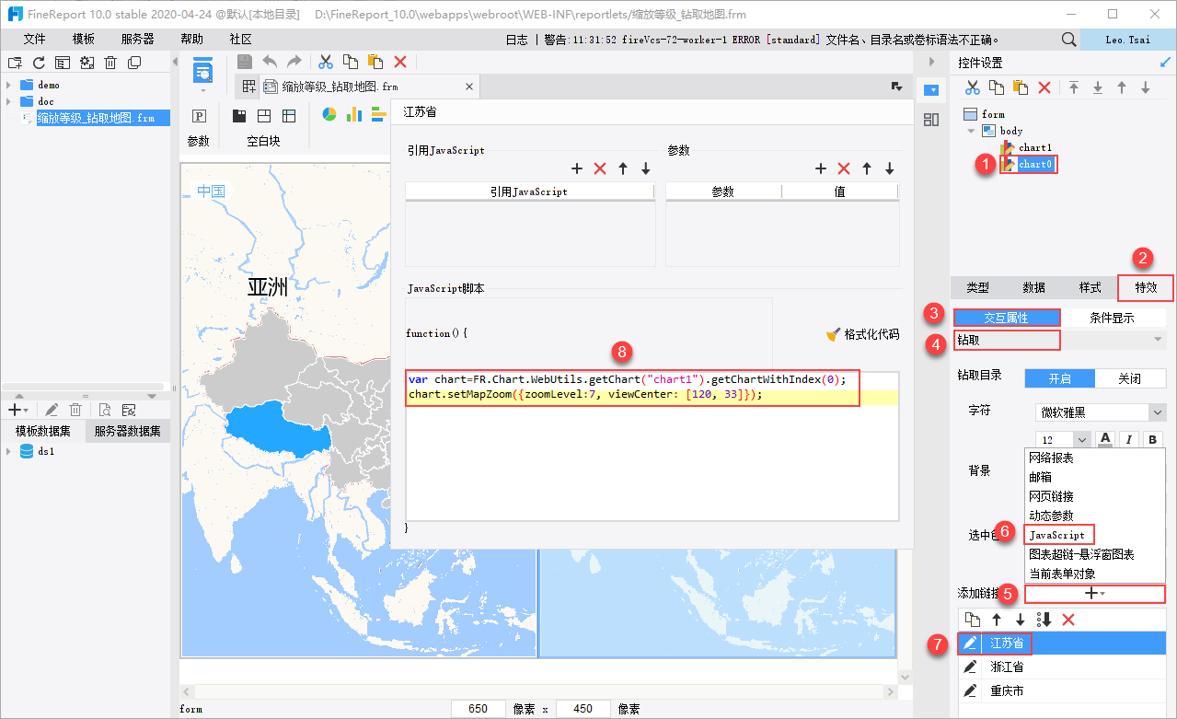Open the add hyperlink plus dropdown
The image size is (1177, 719).
(1095, 594)
